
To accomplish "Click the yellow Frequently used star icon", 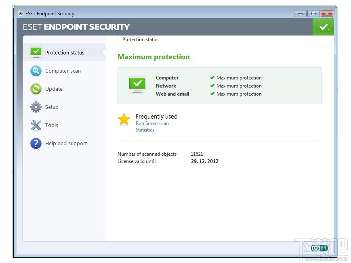I will click(x=124, y=119).
